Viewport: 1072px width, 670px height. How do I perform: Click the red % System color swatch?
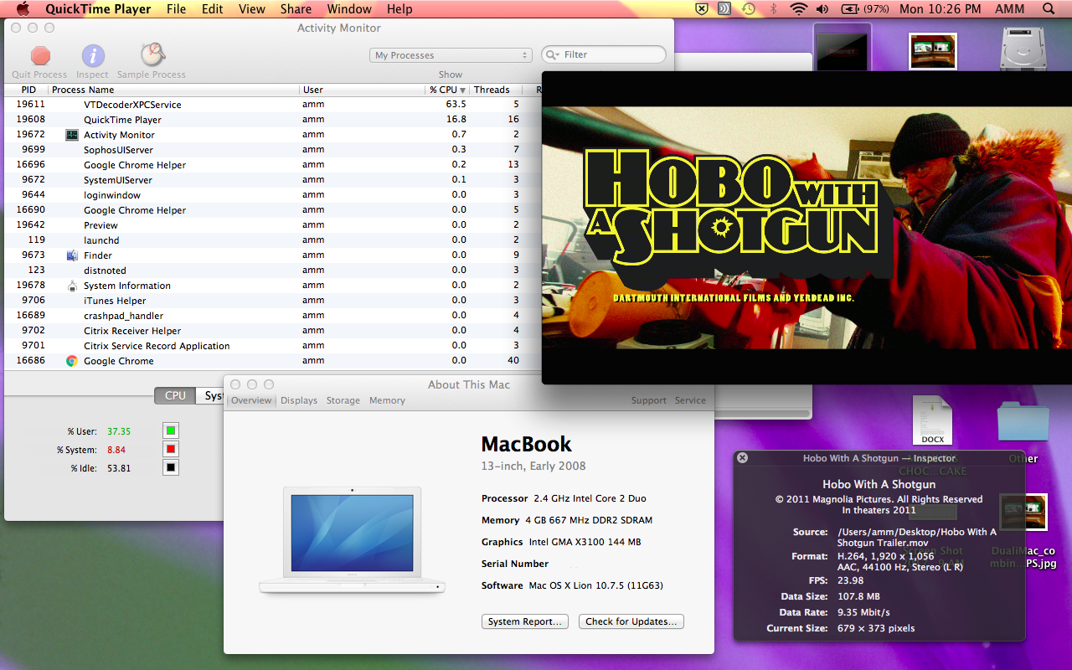point(171,450)
